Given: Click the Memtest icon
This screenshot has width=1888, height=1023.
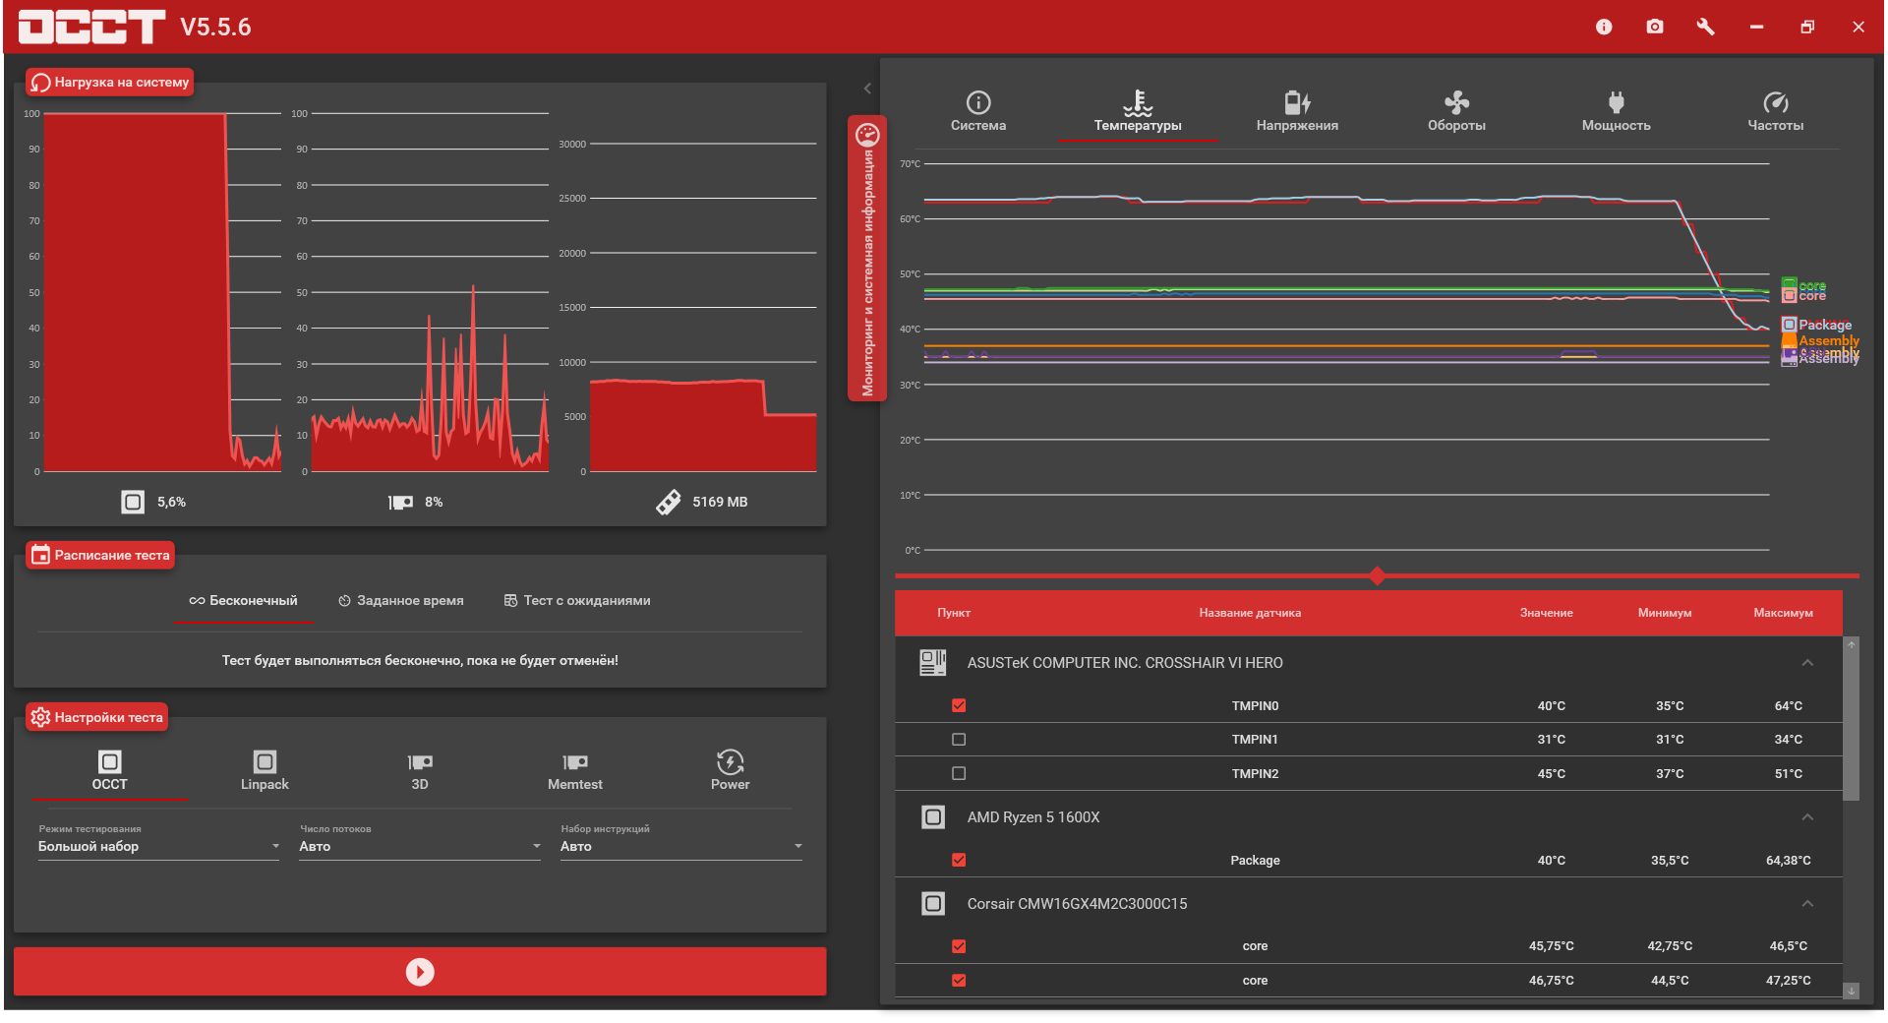Looking at the screenshot, I should (x=575, y=762).
